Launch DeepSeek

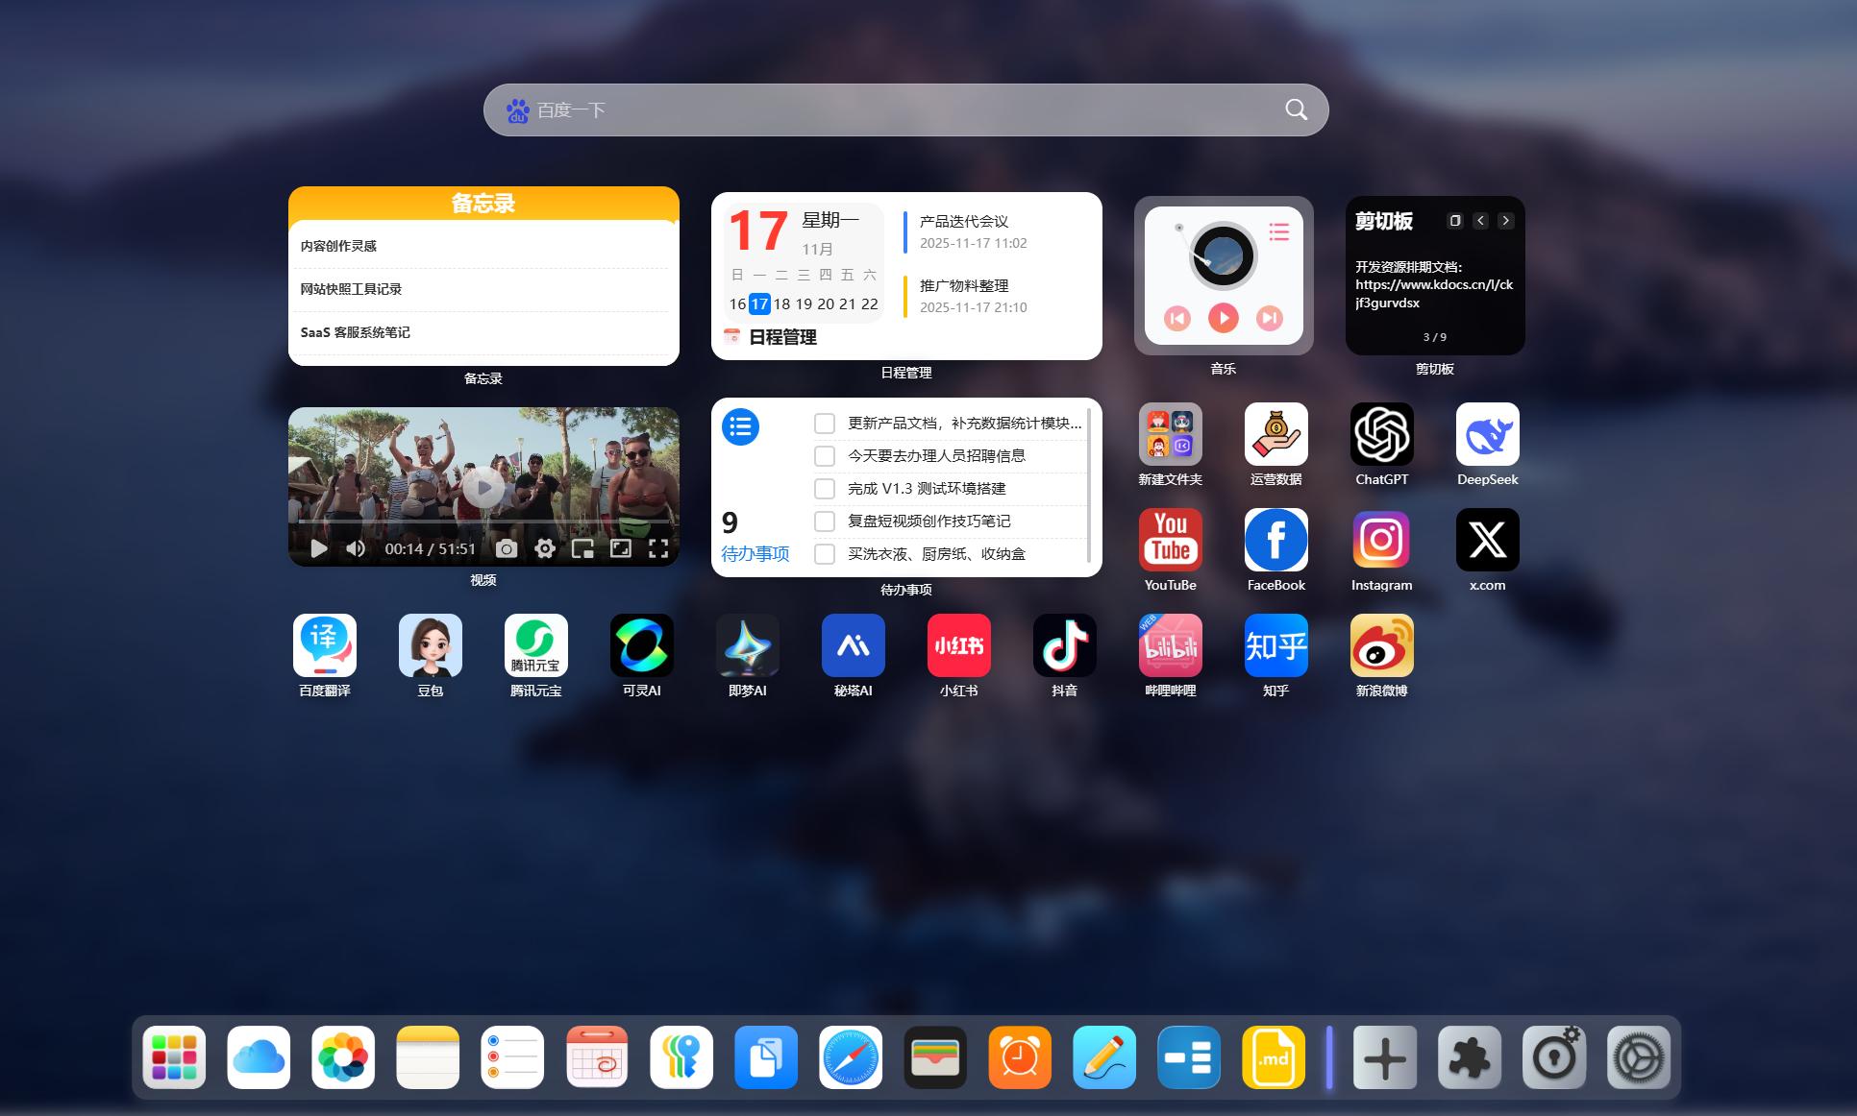[1487, 434]
